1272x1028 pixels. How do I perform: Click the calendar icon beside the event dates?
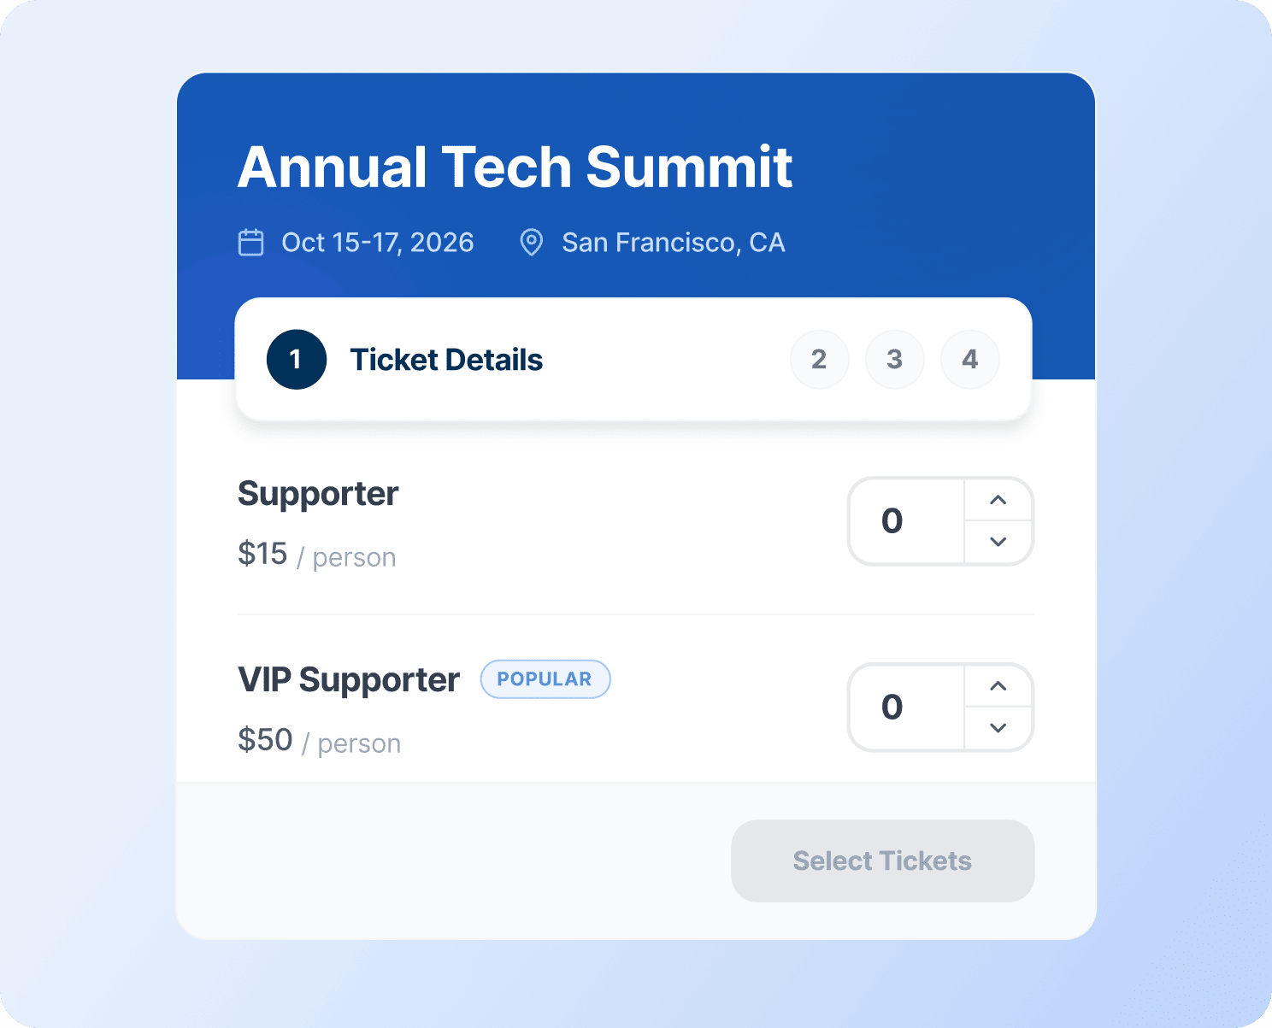point(250,243)
